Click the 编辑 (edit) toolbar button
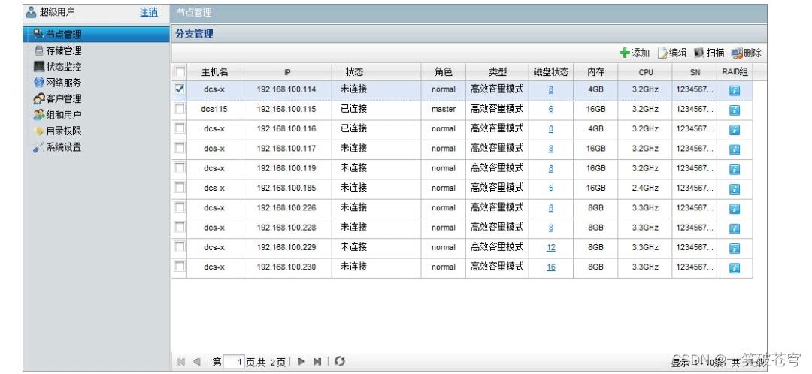This screenshot has width=812, height=374. point(672,53)
